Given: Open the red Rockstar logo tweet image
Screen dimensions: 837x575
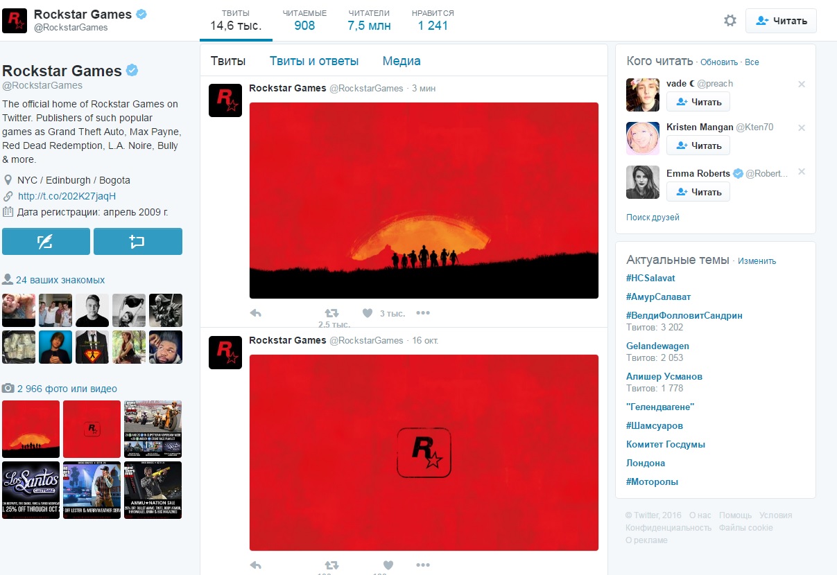Looking at the screenshot, I should point(424,453).
